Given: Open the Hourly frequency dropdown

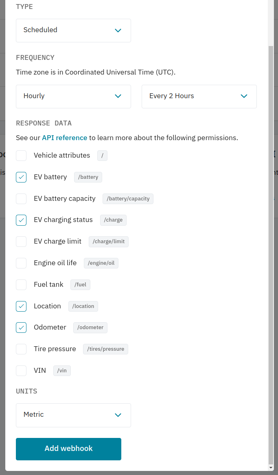Looking at the screenshot, I should [x=73, y=96].
